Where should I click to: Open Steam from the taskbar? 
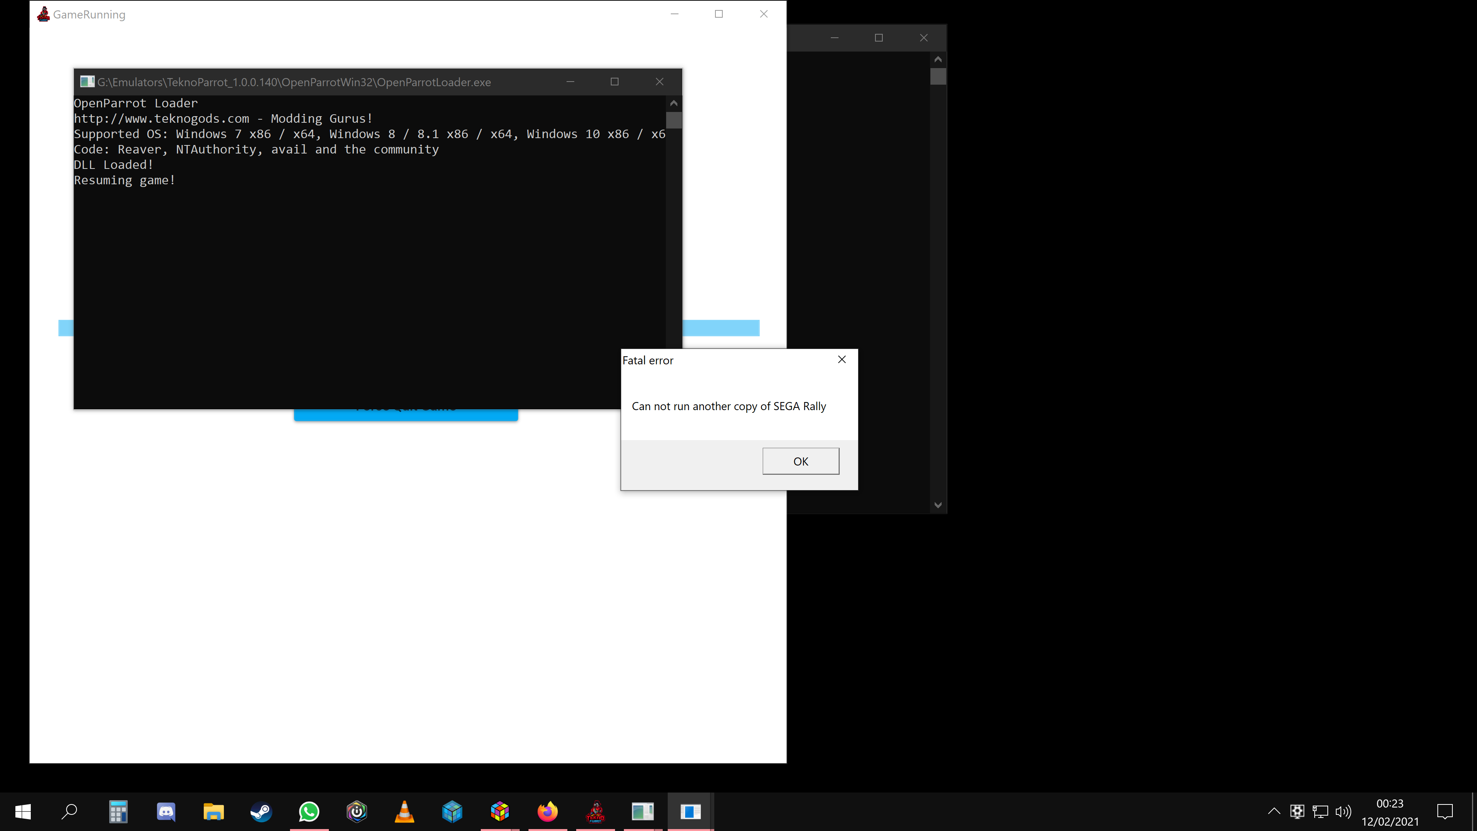pyautogui.click(x=261, y=811)
